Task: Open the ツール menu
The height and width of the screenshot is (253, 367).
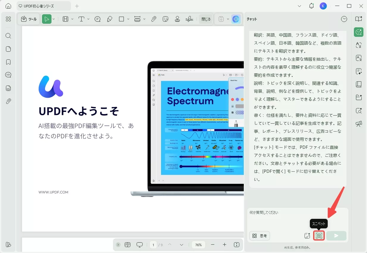Action: pyautogui.click(x=29, y=19)
